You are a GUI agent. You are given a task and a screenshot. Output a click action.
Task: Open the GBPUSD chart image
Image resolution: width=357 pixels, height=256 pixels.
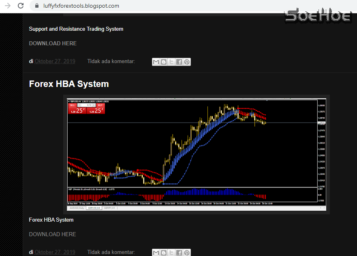pyautogui.click(x=197, y=154)
